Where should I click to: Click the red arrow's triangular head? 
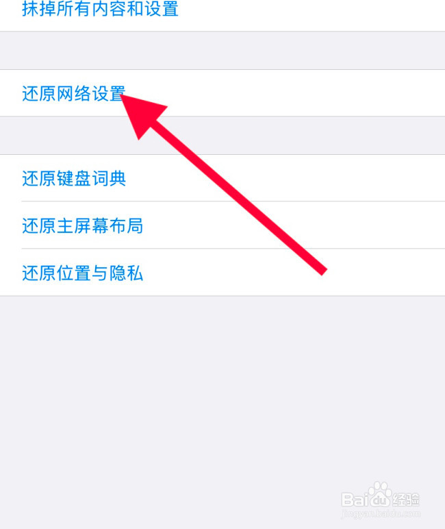[141, 113]
